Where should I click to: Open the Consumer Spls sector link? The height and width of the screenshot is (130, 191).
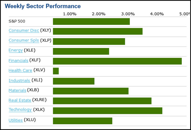[x=24, y=40]
